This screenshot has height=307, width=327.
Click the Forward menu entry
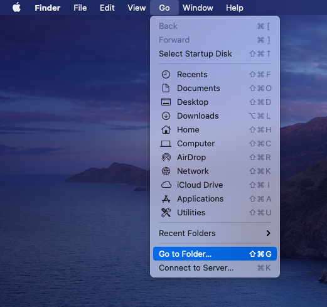[x=215, y=40]
